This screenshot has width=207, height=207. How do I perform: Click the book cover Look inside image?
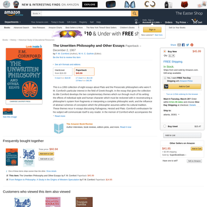point(24,76)
